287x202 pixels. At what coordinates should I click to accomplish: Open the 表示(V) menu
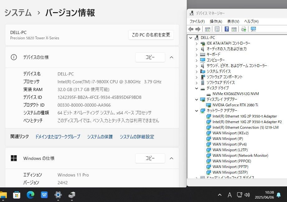click(x=233, y=22)
